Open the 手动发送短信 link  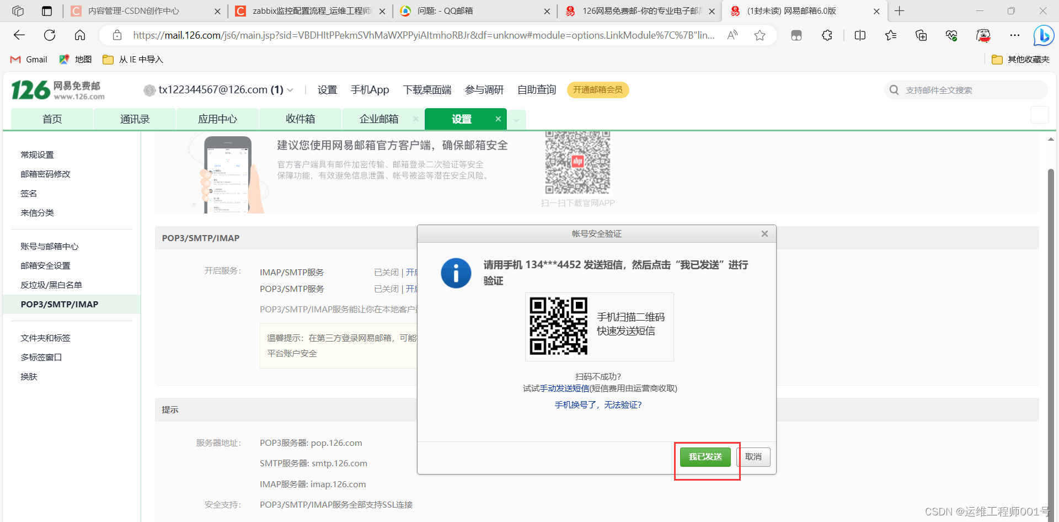(564, 388)
